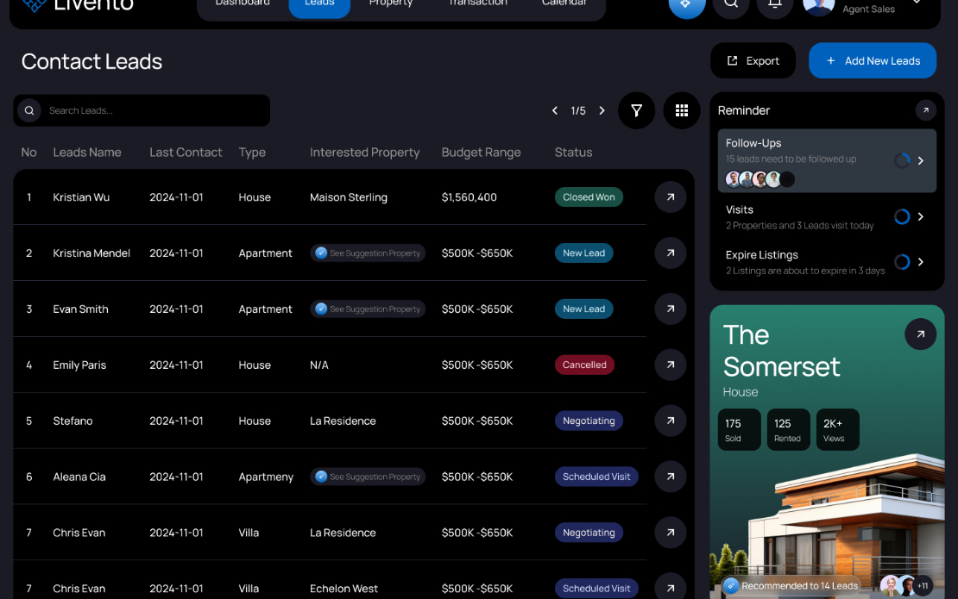Open The Somerset property arrow icon
Image resolution: width=958 pixels, height=599 pixels.
point(920,334)
